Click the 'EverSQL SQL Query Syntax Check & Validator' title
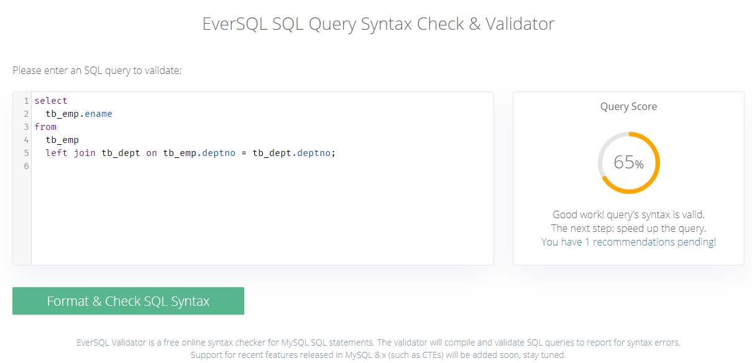This screenshot has height=363, width=752. (378, 24)
